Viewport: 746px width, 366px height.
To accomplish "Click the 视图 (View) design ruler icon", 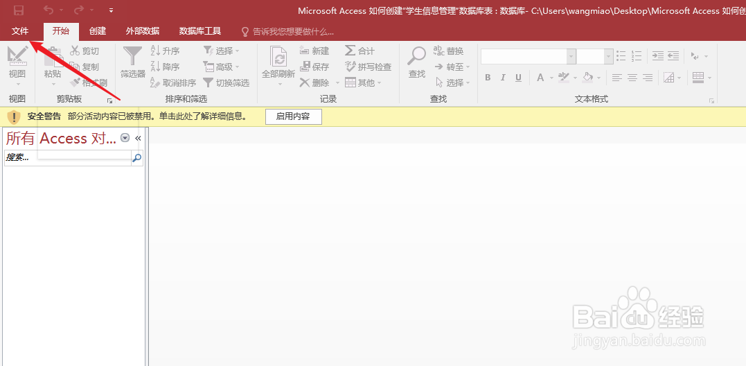I will [x=17, y=55].
